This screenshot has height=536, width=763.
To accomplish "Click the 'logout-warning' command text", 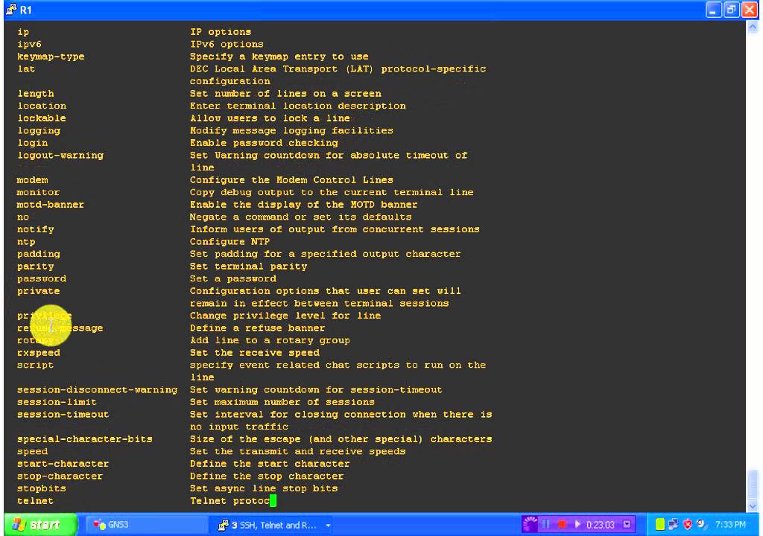I will (x=60, y=155).
